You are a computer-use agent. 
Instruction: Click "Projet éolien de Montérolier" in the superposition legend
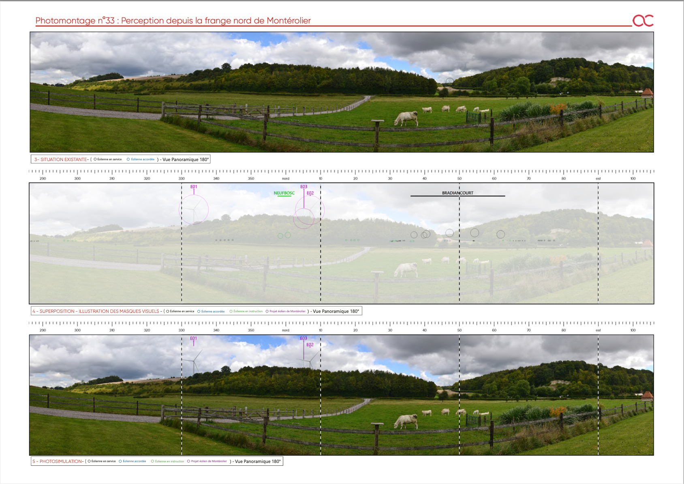coord(287,311)
